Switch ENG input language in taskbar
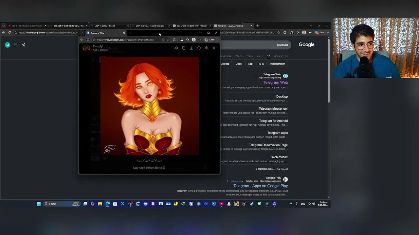The height and width of the screenshot is (235, 419). 303,204
